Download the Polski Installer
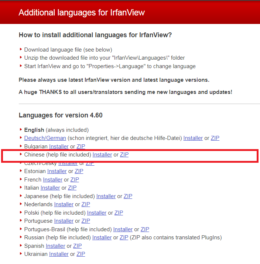 [x=97, y=213]
